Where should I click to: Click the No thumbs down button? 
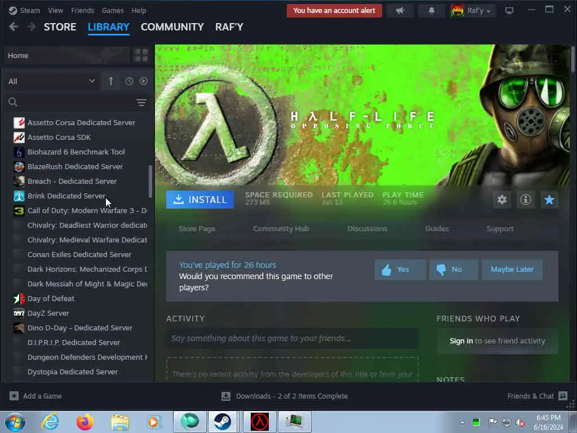(x=454, y=269)
